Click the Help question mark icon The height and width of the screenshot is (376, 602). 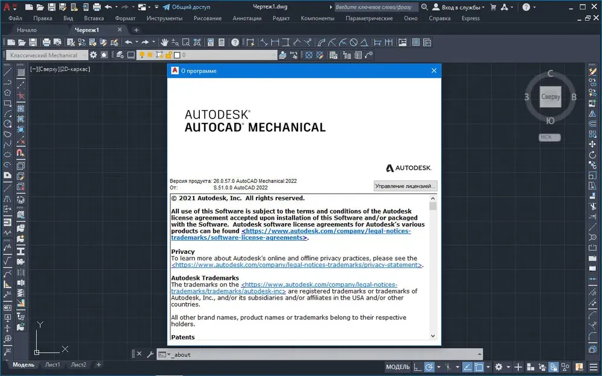point(235,42)
